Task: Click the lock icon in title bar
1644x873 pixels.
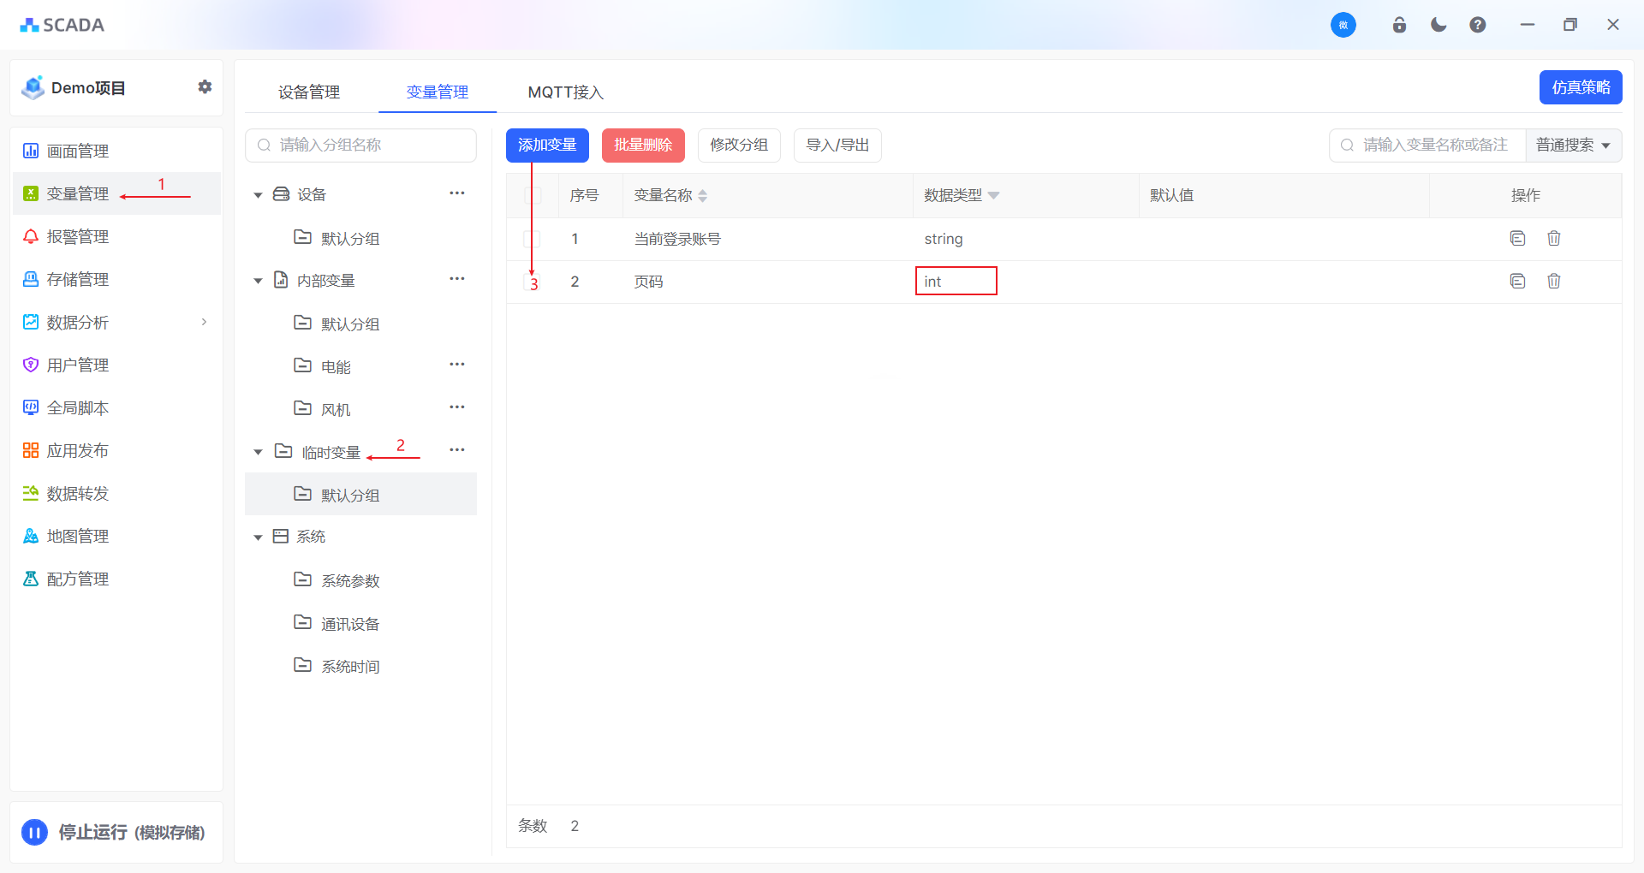Action: click(x=1399, y=25)
